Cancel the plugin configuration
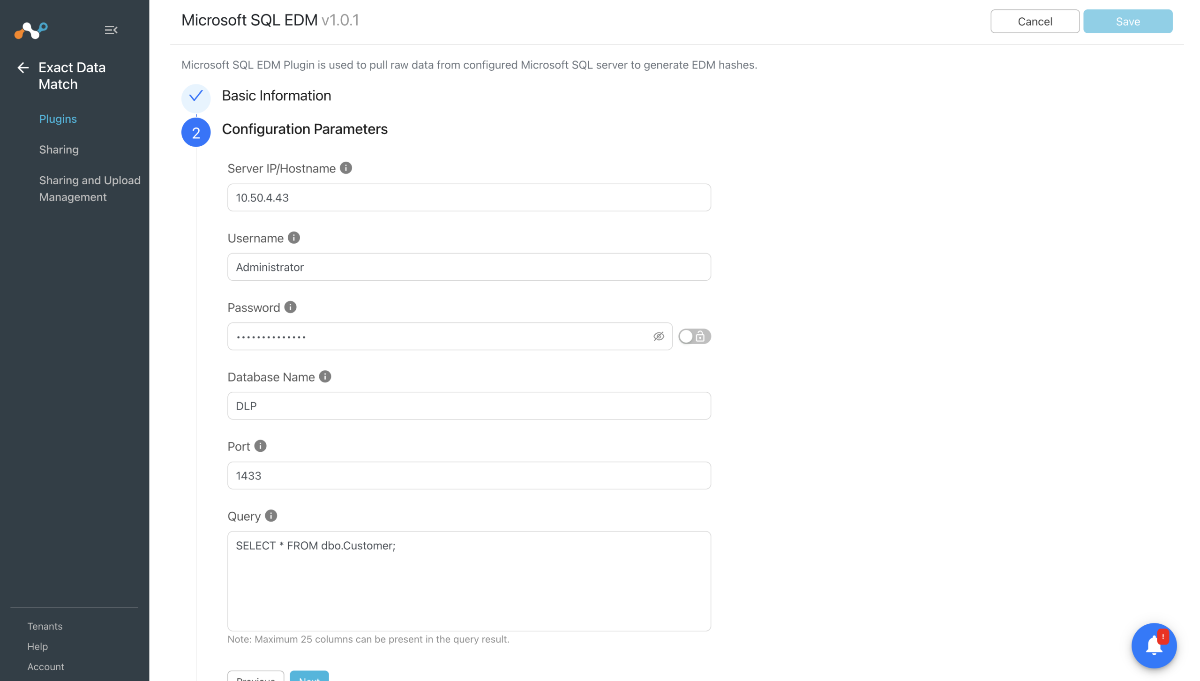The height and width of the screenshot is (681, 1200). tap(1035, 21)
